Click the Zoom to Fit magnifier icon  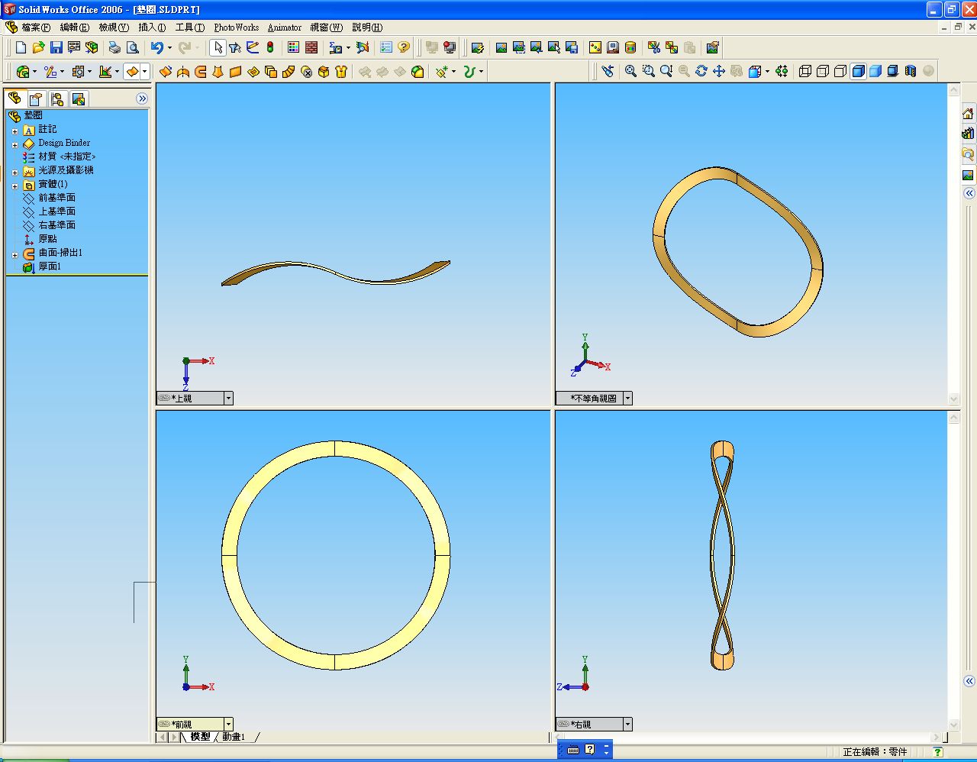(631, 71)
